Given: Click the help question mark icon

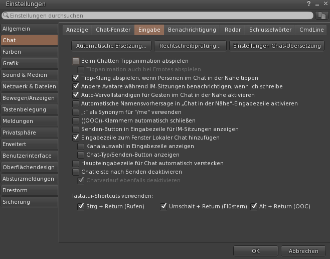Looking at the screenshot, I should (x=308, y=4).
